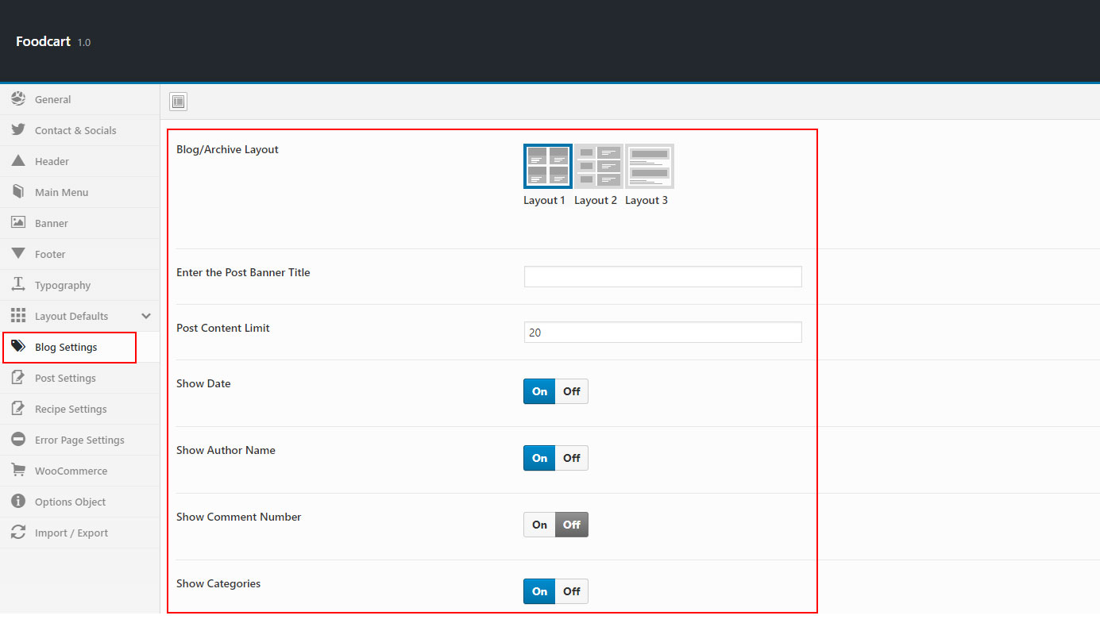Open WooCommerce settings

(x=79, y=471)
